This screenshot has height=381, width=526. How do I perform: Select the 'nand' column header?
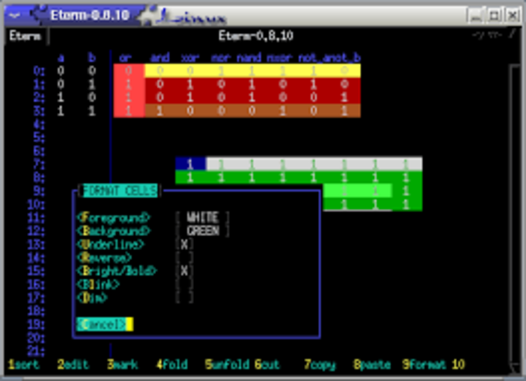[x=249, y=58]
